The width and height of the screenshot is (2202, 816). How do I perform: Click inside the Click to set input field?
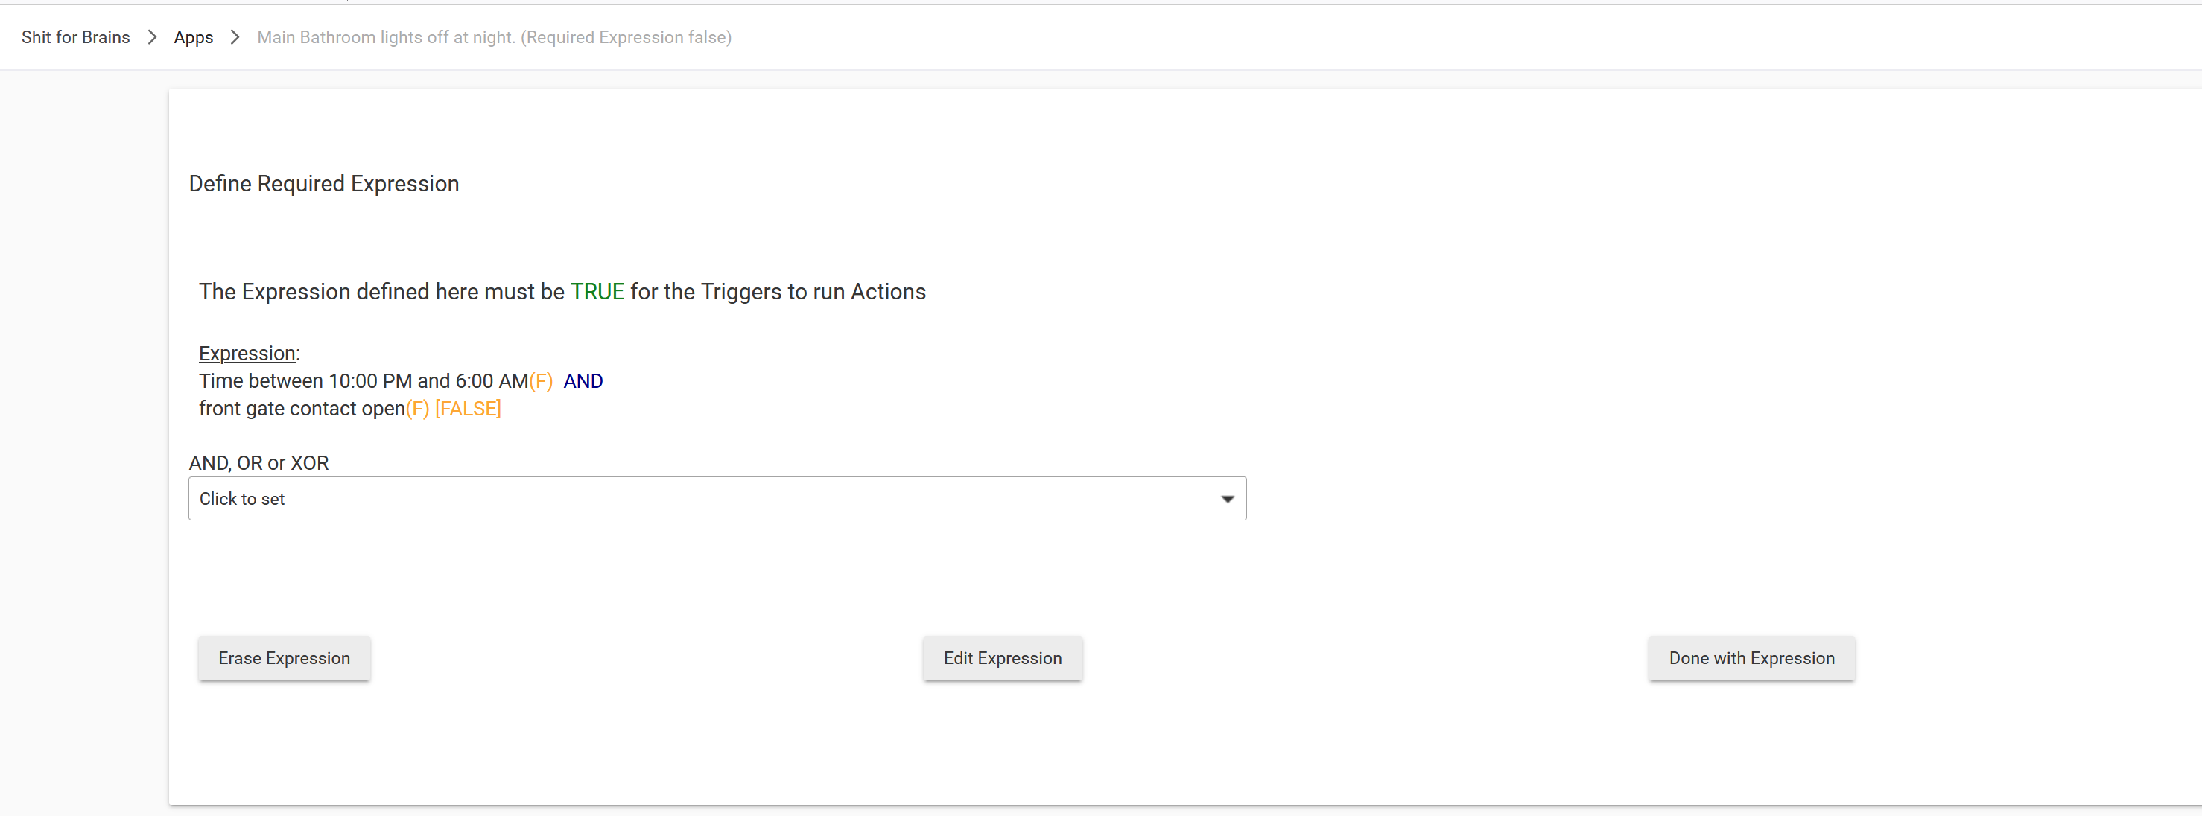click(598, 498)
